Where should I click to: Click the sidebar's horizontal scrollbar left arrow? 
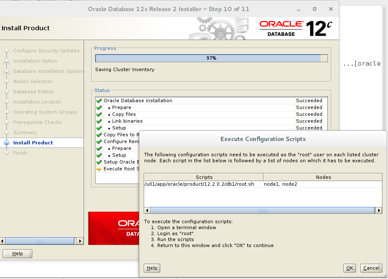(x=3, y=241)
